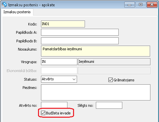Click the Slēgts no date field
Image resolution: width=159 pixels, height=122 pixels.
109,105
